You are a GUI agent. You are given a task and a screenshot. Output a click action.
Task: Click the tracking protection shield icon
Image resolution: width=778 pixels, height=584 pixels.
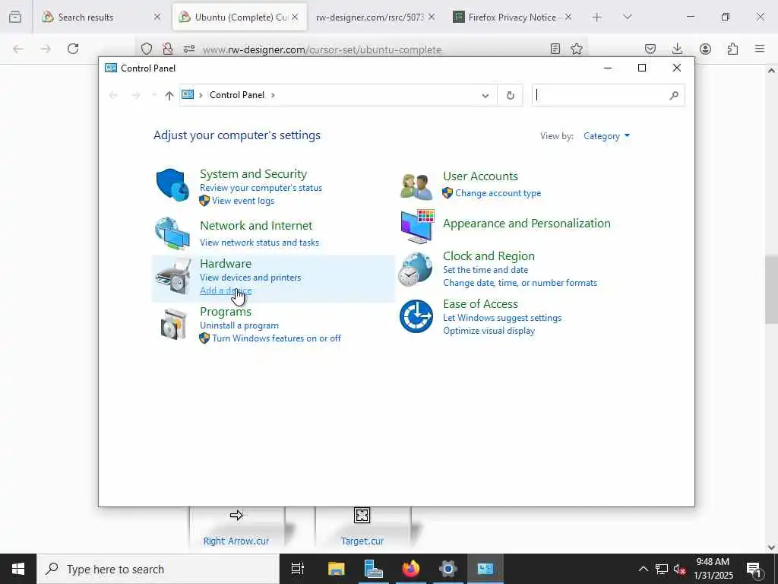[147, 49]
